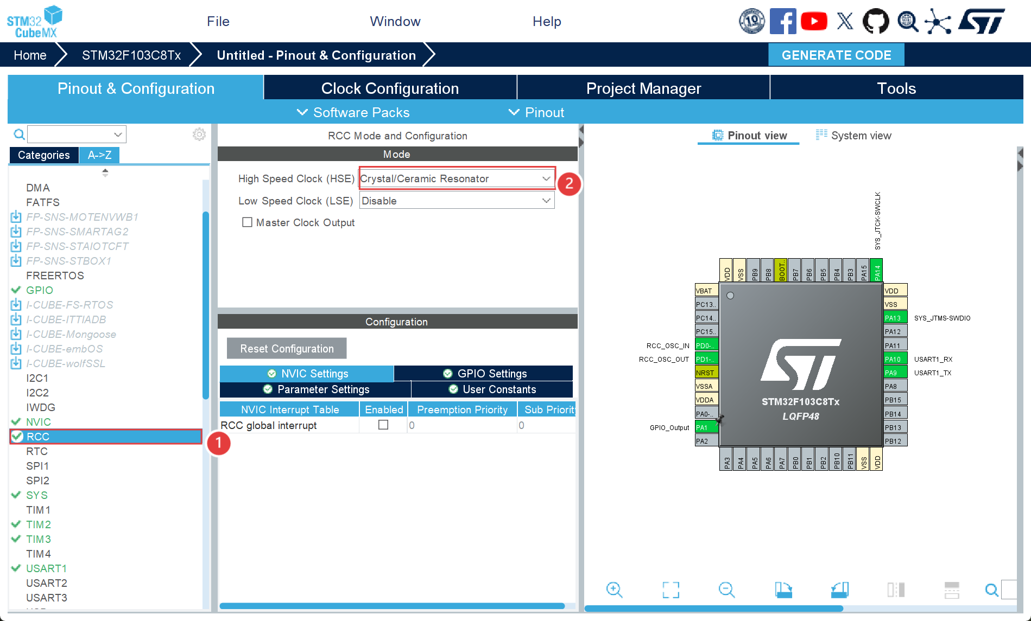Click the PA9 pin on the chip
Screen dimensions: 1031x621
coord(895,373)
